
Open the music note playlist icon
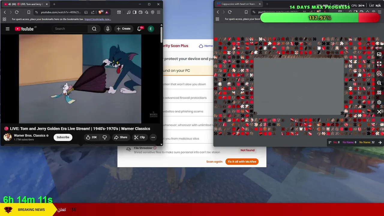pyautogui.click(x=129, y=12)
